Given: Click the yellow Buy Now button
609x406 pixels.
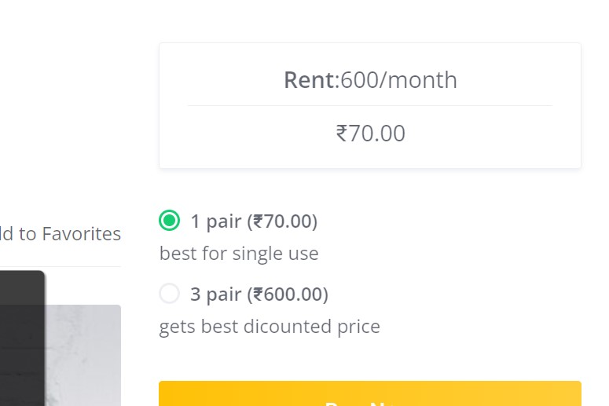Looking at the screenshot, I should (x=370, y=393).
